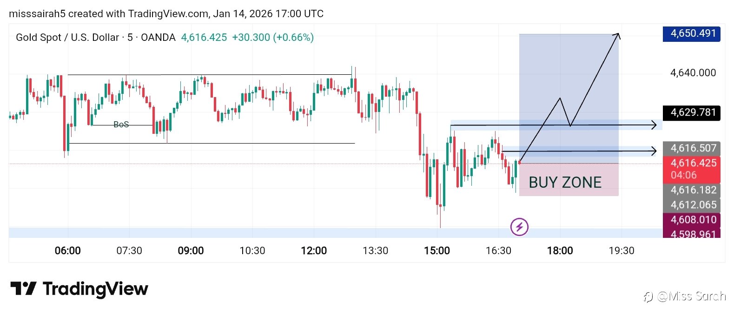Click the projection arrow tip at top
Screen dimensions: 734x315
click(618, 34)
